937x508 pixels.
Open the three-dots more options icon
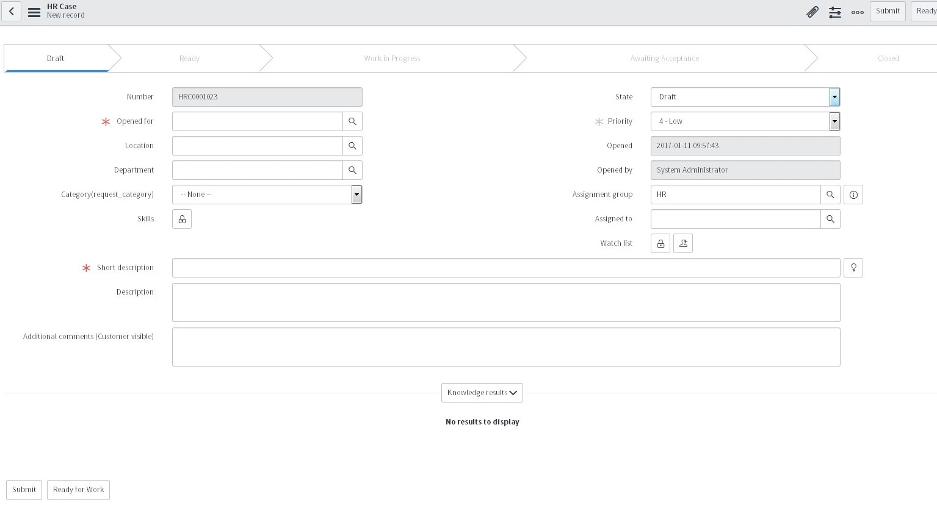point(857,12)
